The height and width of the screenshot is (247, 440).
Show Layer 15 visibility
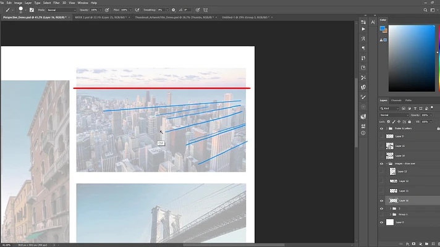pyautogui.click(x=381, y=146)
